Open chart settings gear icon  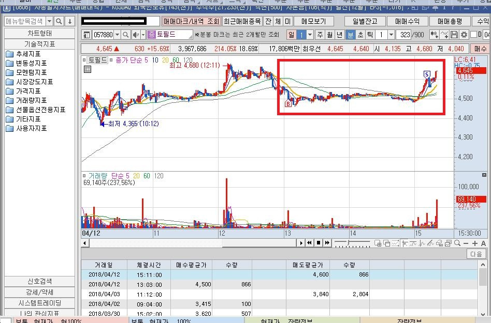(x=464, y=34)
